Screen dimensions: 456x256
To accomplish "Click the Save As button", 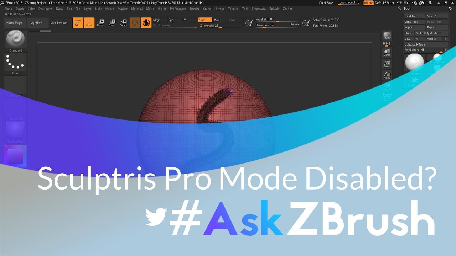I will (437, 16).
